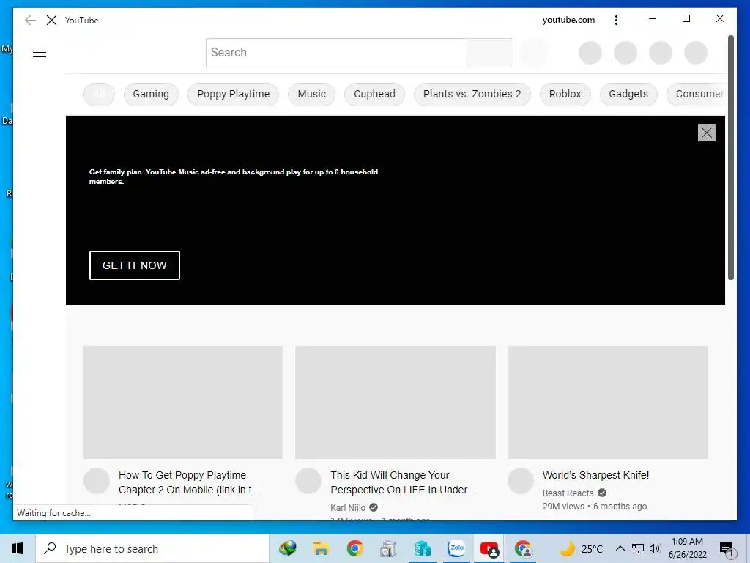Screen dimensions: 750x563
Task: Open the Chrome profile icon on taskbar
Action: [523, 548]
